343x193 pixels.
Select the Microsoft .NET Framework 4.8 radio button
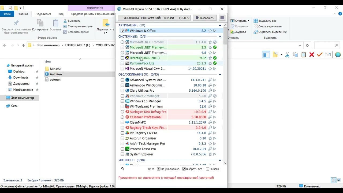[x=122, y=53]
